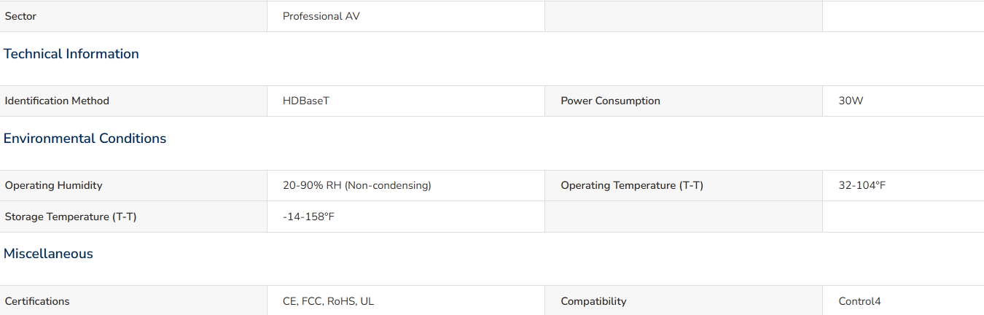
Task: Click the 32-104°F temperature value
Action: pyautogui.click(x=862, y=185)
